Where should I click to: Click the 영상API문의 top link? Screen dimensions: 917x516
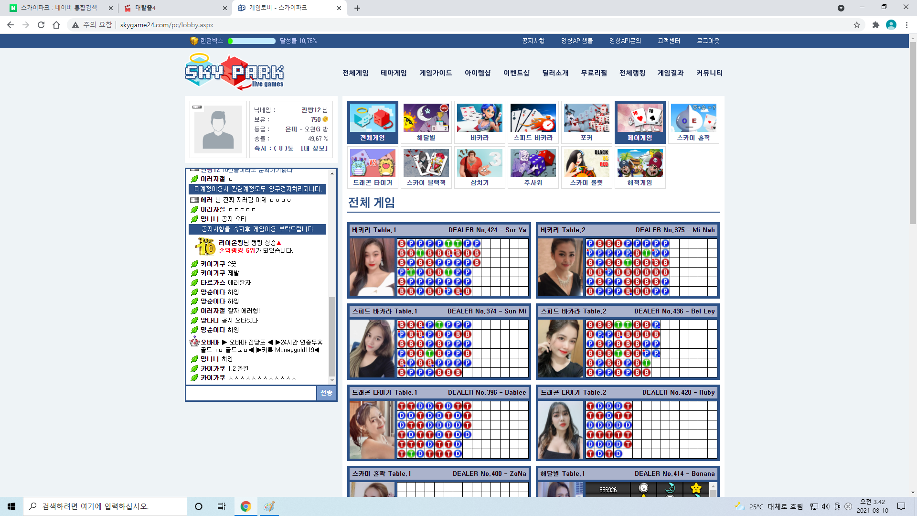coord(625,41)
